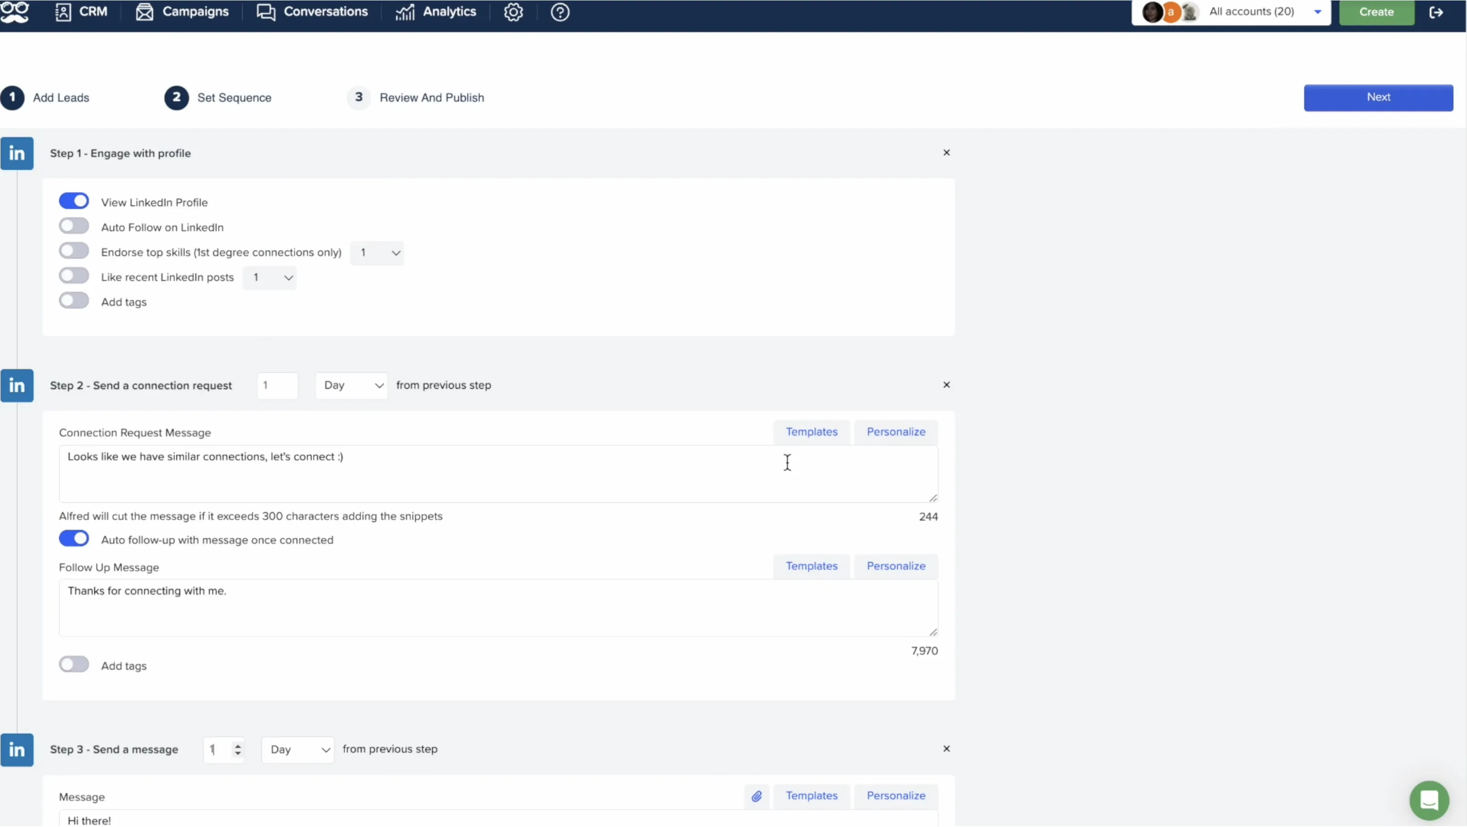The height and width of the screenshot is (827, 1467).
Task: Open Templates for Connection Request Message
Action: pos(811,432)
